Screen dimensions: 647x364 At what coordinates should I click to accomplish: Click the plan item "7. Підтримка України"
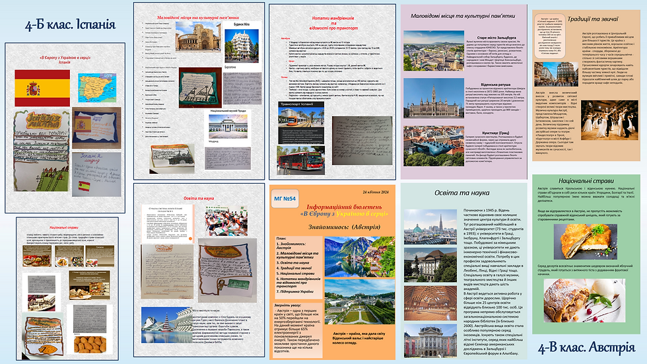point(294,291)
